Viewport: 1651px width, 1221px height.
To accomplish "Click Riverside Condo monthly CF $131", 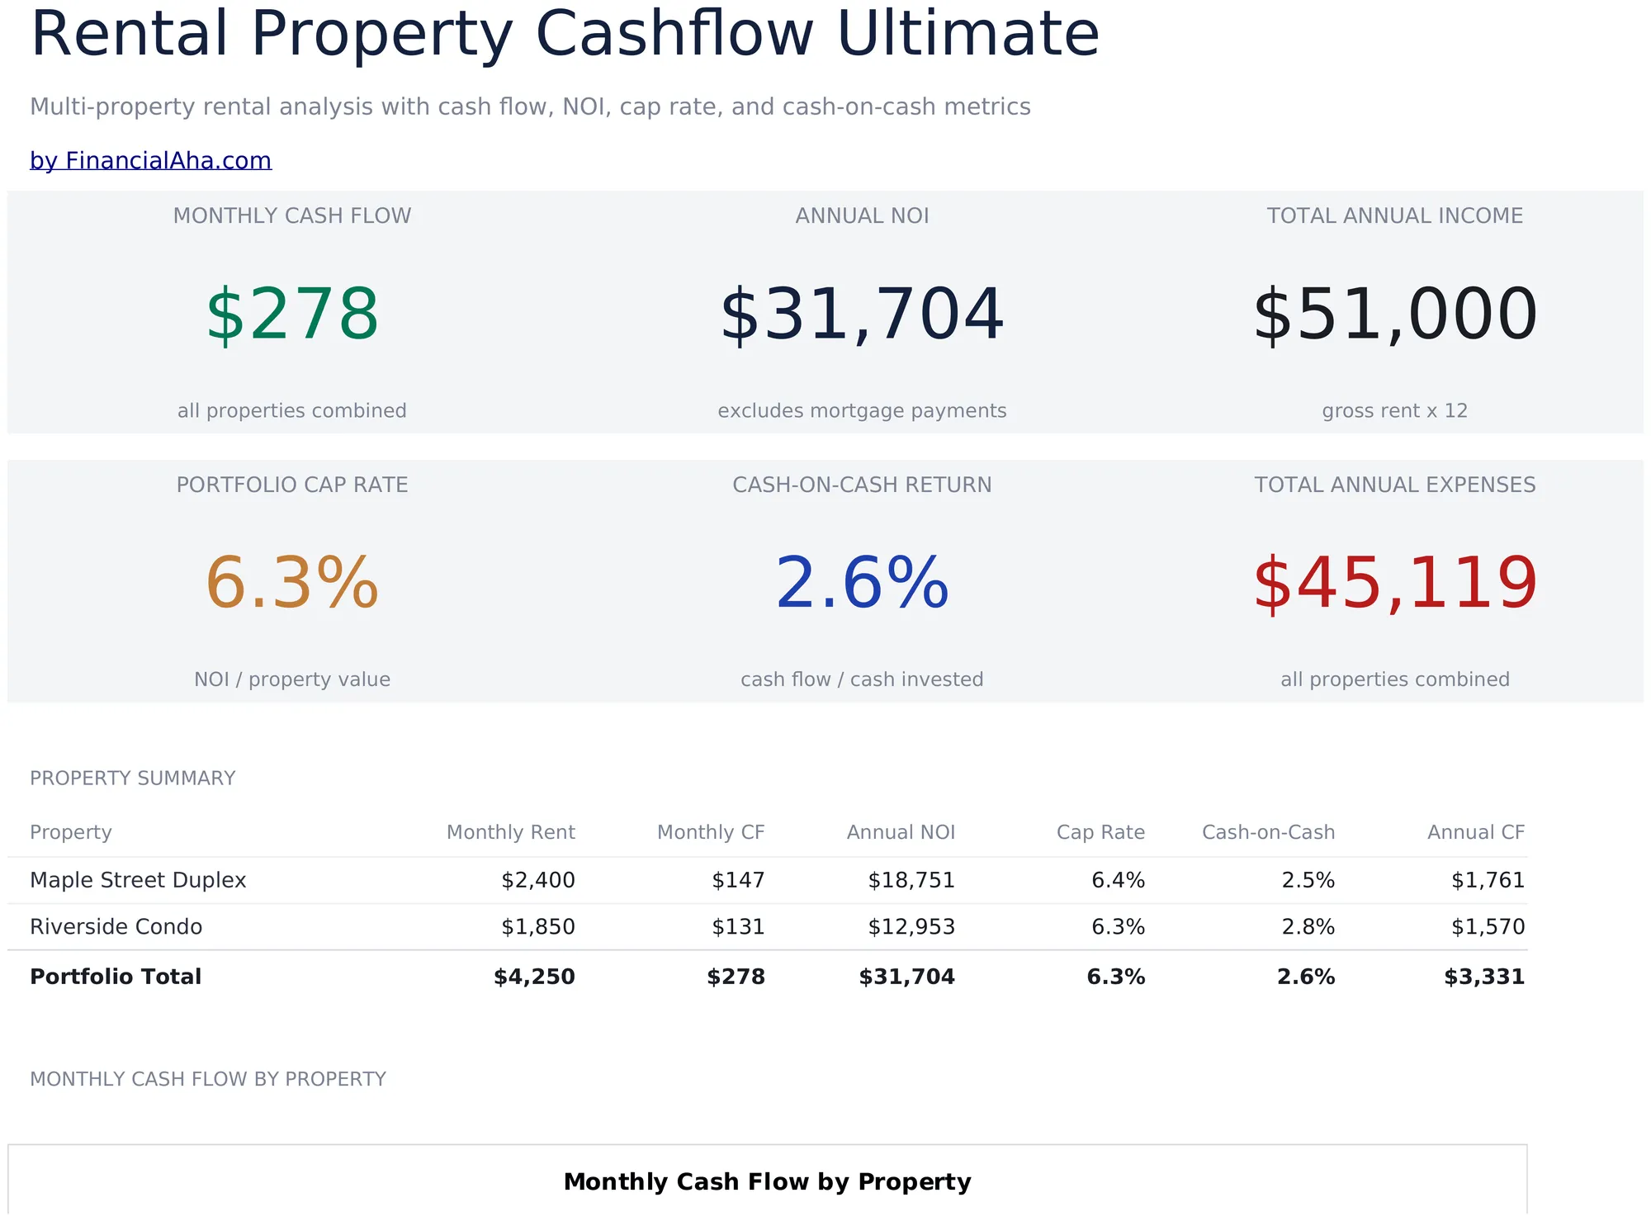I will tap(738, 926).
